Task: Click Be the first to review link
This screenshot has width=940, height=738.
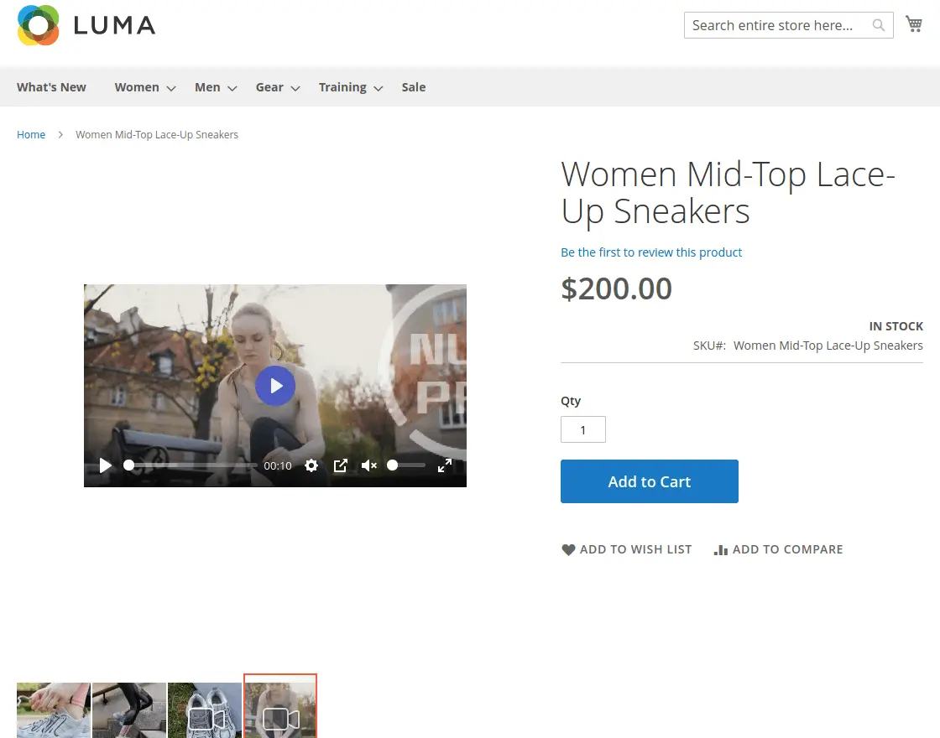Action: tap(651, 252)
